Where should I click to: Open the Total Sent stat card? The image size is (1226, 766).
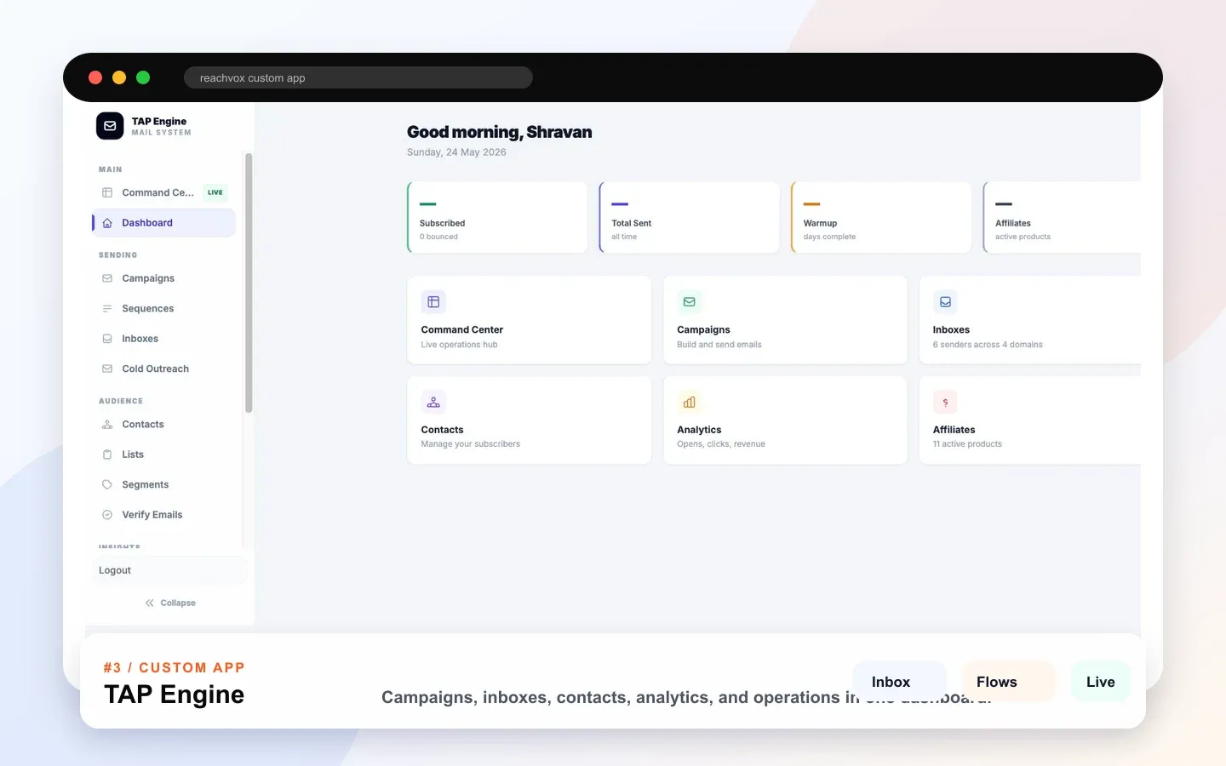[x=690, y=217]
